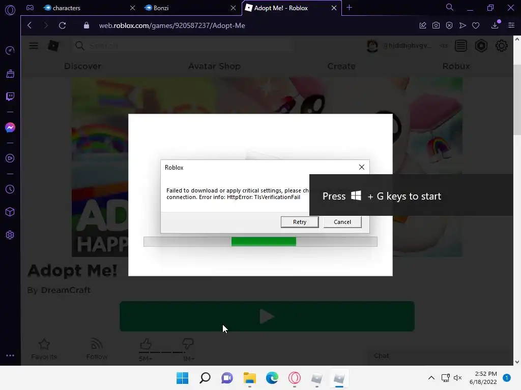521x390 pixels.
Task: Reload the current page
Action: point(62,25)
